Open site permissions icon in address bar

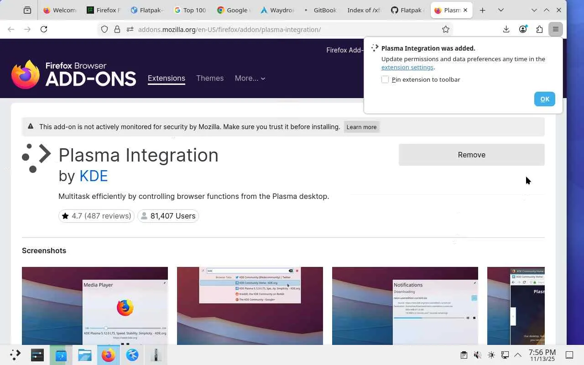click(x=130, y=29)
